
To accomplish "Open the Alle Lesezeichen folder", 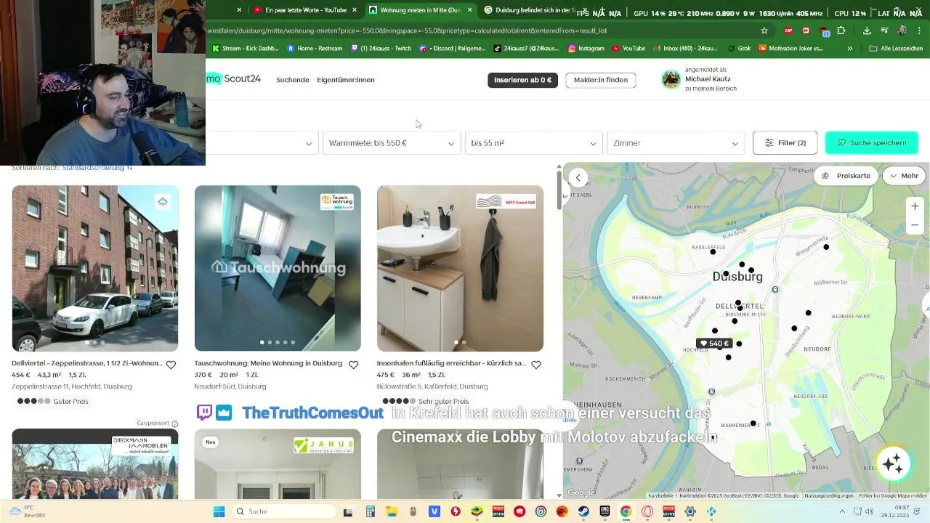I will [x=896, y=49].
